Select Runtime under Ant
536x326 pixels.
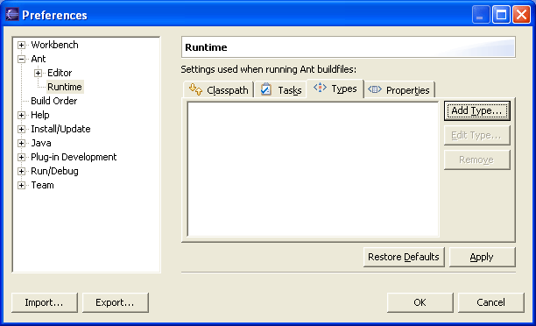[x=65, y=87]
